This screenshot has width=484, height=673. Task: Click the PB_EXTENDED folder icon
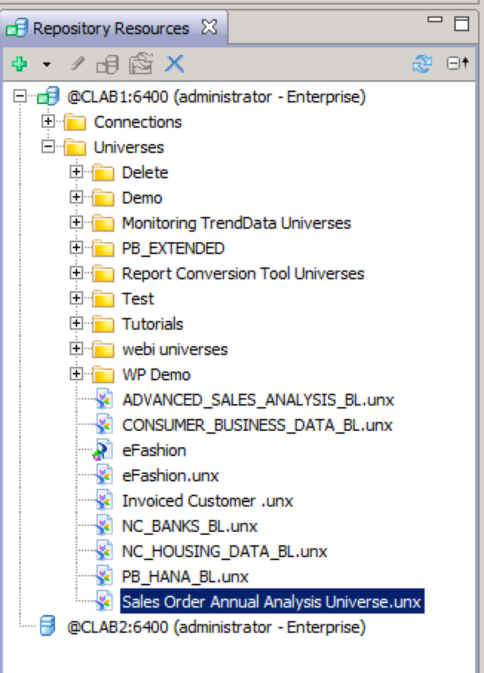103,249
